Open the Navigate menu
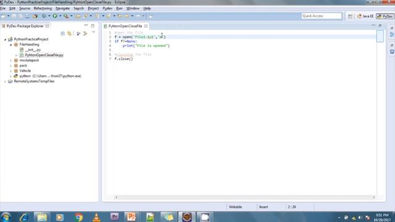Screen dimensions: 395x222 [x=62, y=8]
